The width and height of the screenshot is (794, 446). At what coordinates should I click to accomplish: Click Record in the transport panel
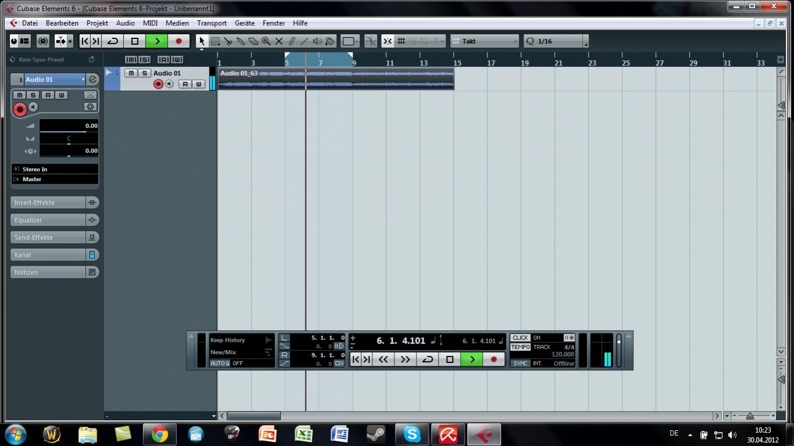click(x=494, y=359)
